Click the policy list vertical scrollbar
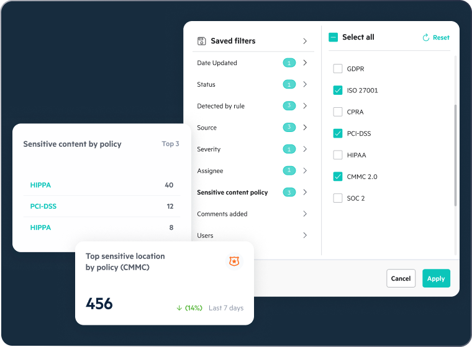The height and width of the screenshot is (347, 472). [456, 155]
